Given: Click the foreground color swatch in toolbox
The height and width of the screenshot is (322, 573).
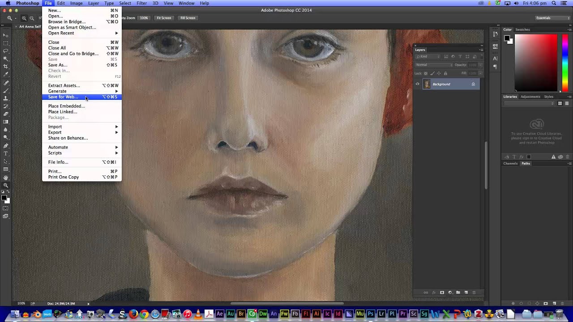Looking at the screenshot, I should (x=4, y=197).
